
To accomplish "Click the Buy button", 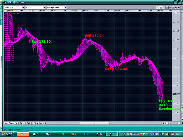I will (22, 123).
